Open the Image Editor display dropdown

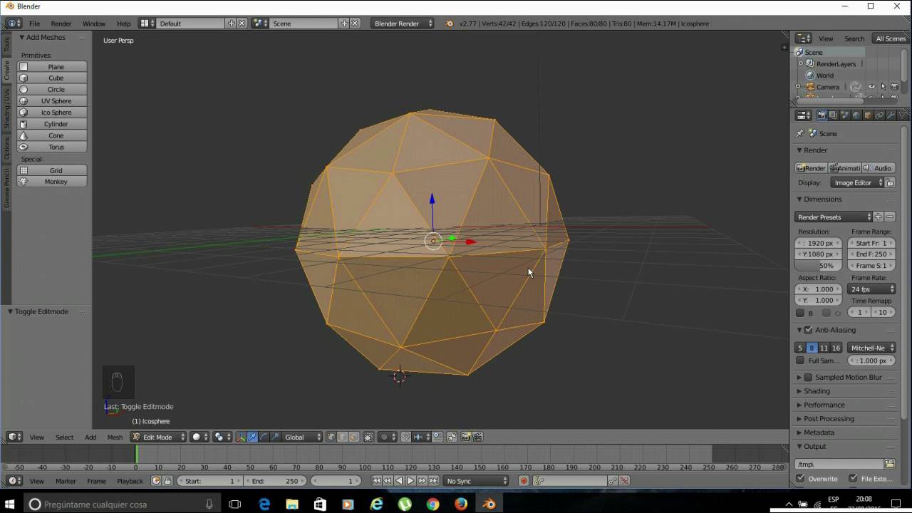(857, 182)
